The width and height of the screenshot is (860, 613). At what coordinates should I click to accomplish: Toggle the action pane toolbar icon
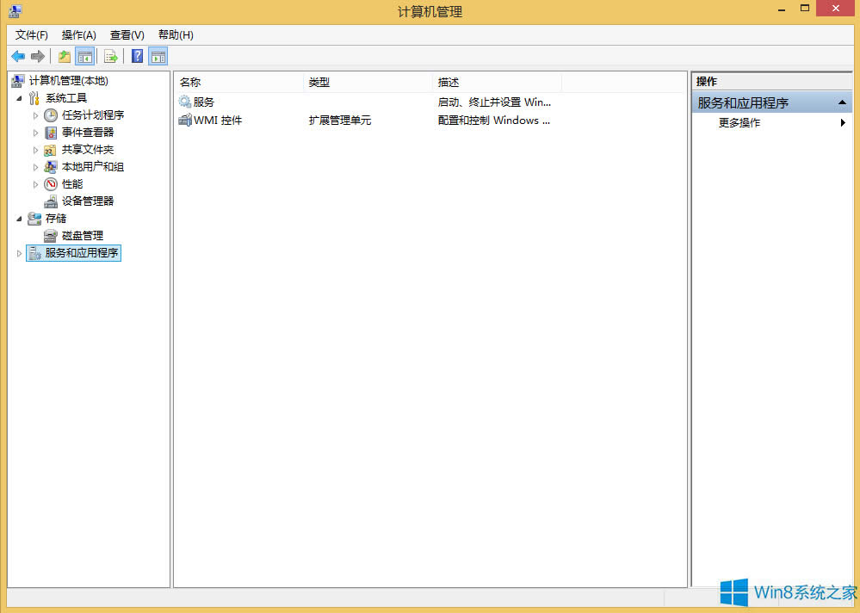tap(158, 56)
